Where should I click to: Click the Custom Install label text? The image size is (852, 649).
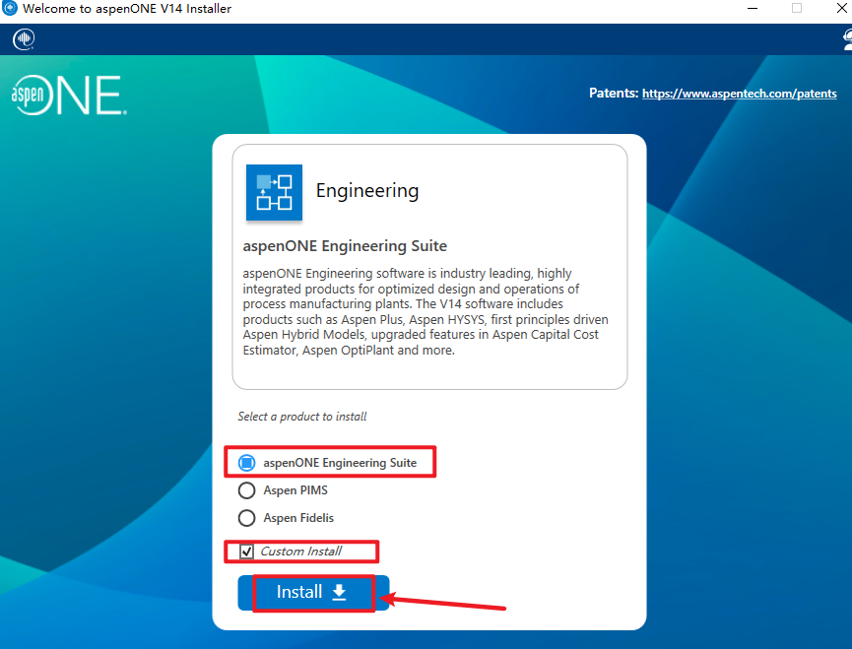pyautogui.click(x=300, y=552)
